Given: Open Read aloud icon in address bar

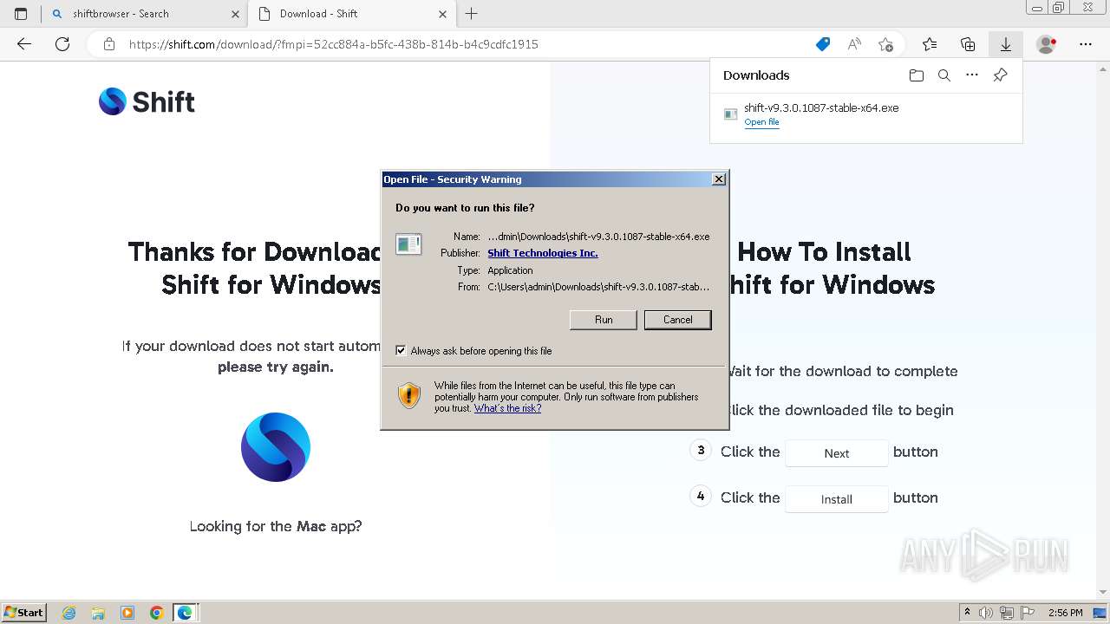Looking at the screenshot, I should pyautogui.click(x=854, y=44).
